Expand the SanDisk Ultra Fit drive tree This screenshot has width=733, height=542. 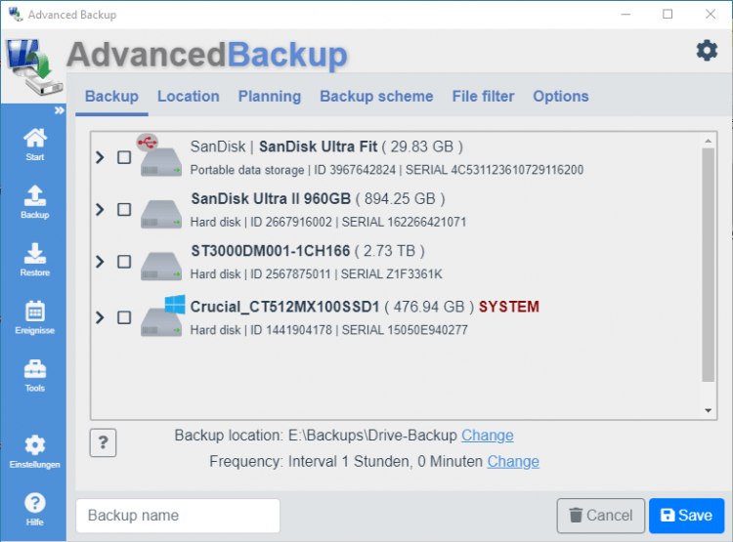[x=100, y=157]
